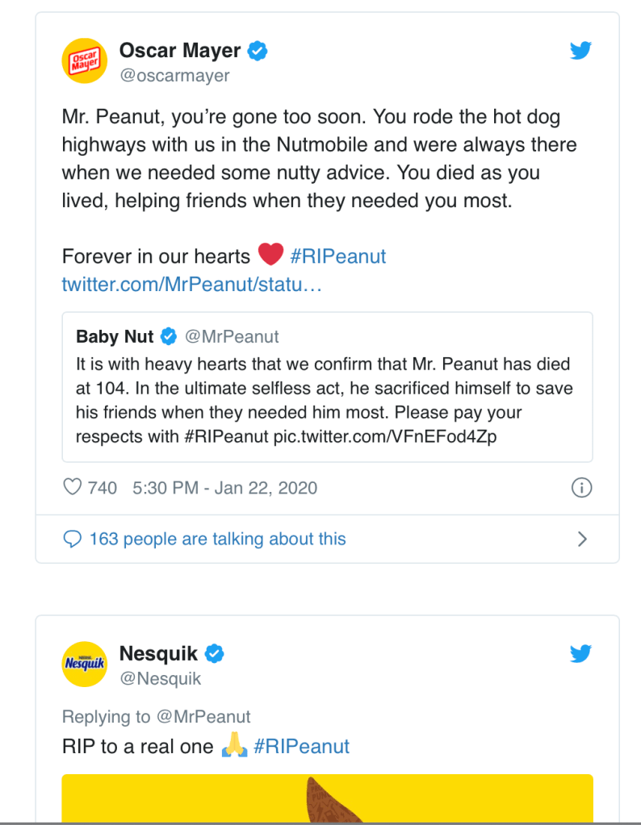Open the #RIPeanut hashtag in Nesquik tweet
The height and width of the screenshot is (825, 641).
tap(301, 746)
